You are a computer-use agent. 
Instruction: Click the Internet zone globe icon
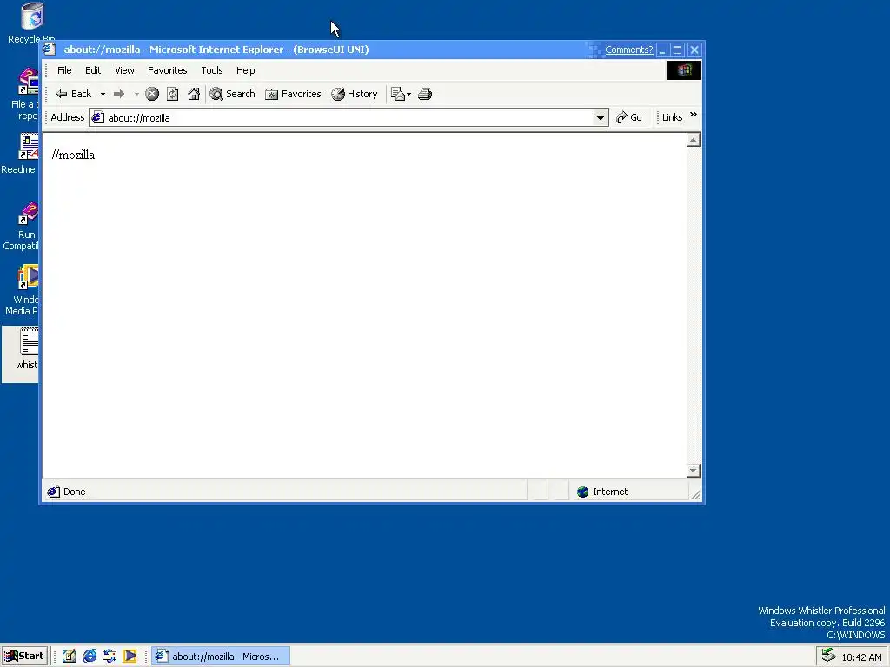(x=583, y=492)
